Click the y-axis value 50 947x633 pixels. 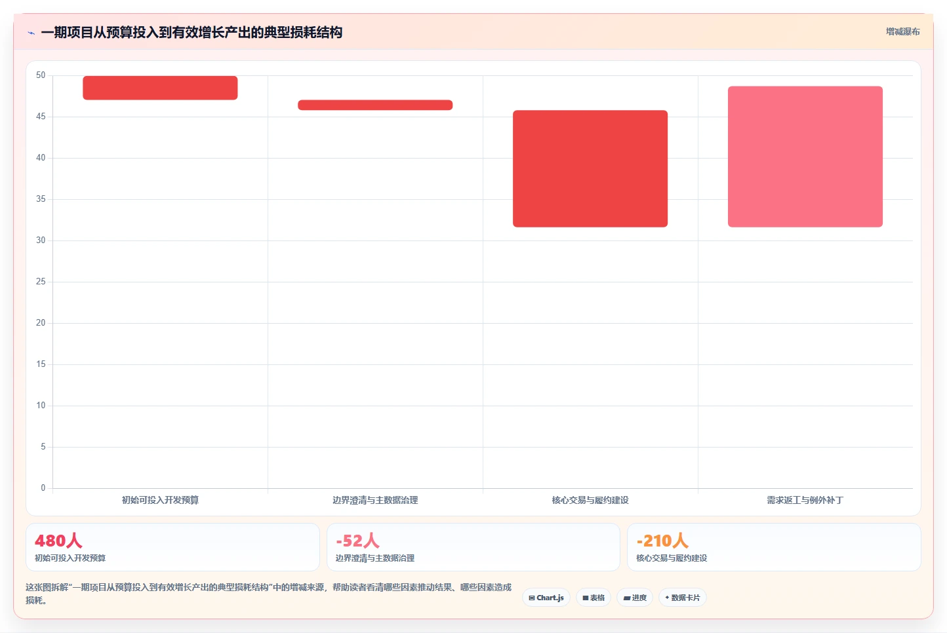coord(41,75)
